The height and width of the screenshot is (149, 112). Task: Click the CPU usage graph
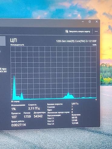54,73
